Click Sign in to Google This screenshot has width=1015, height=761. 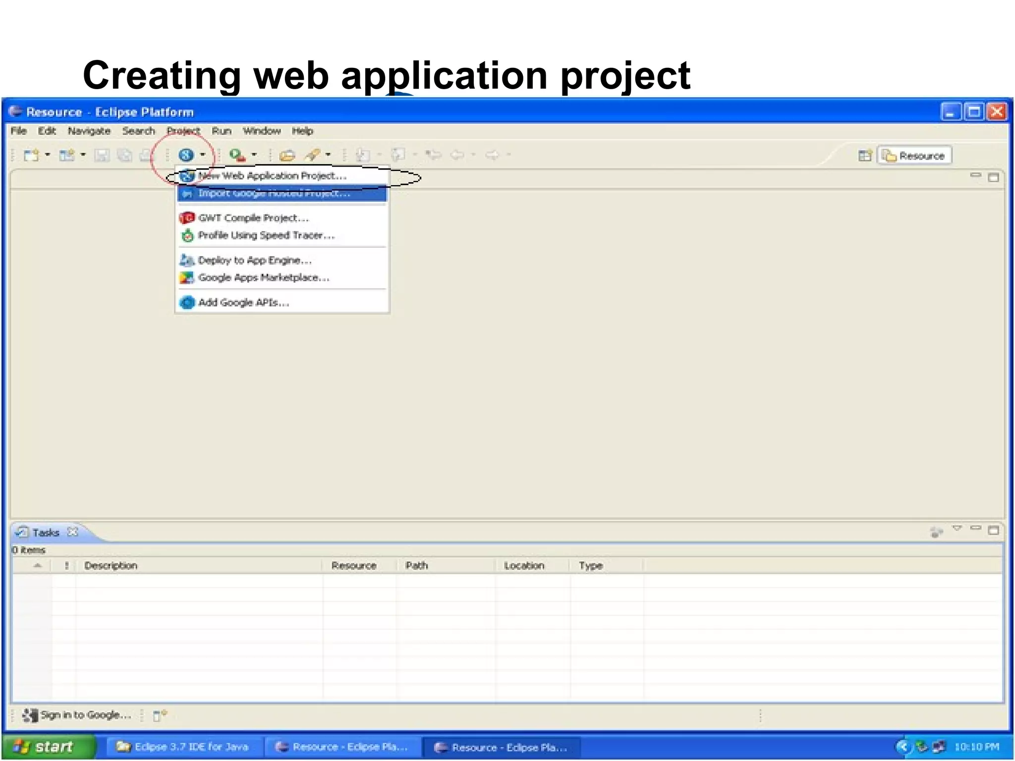point(77,715)
